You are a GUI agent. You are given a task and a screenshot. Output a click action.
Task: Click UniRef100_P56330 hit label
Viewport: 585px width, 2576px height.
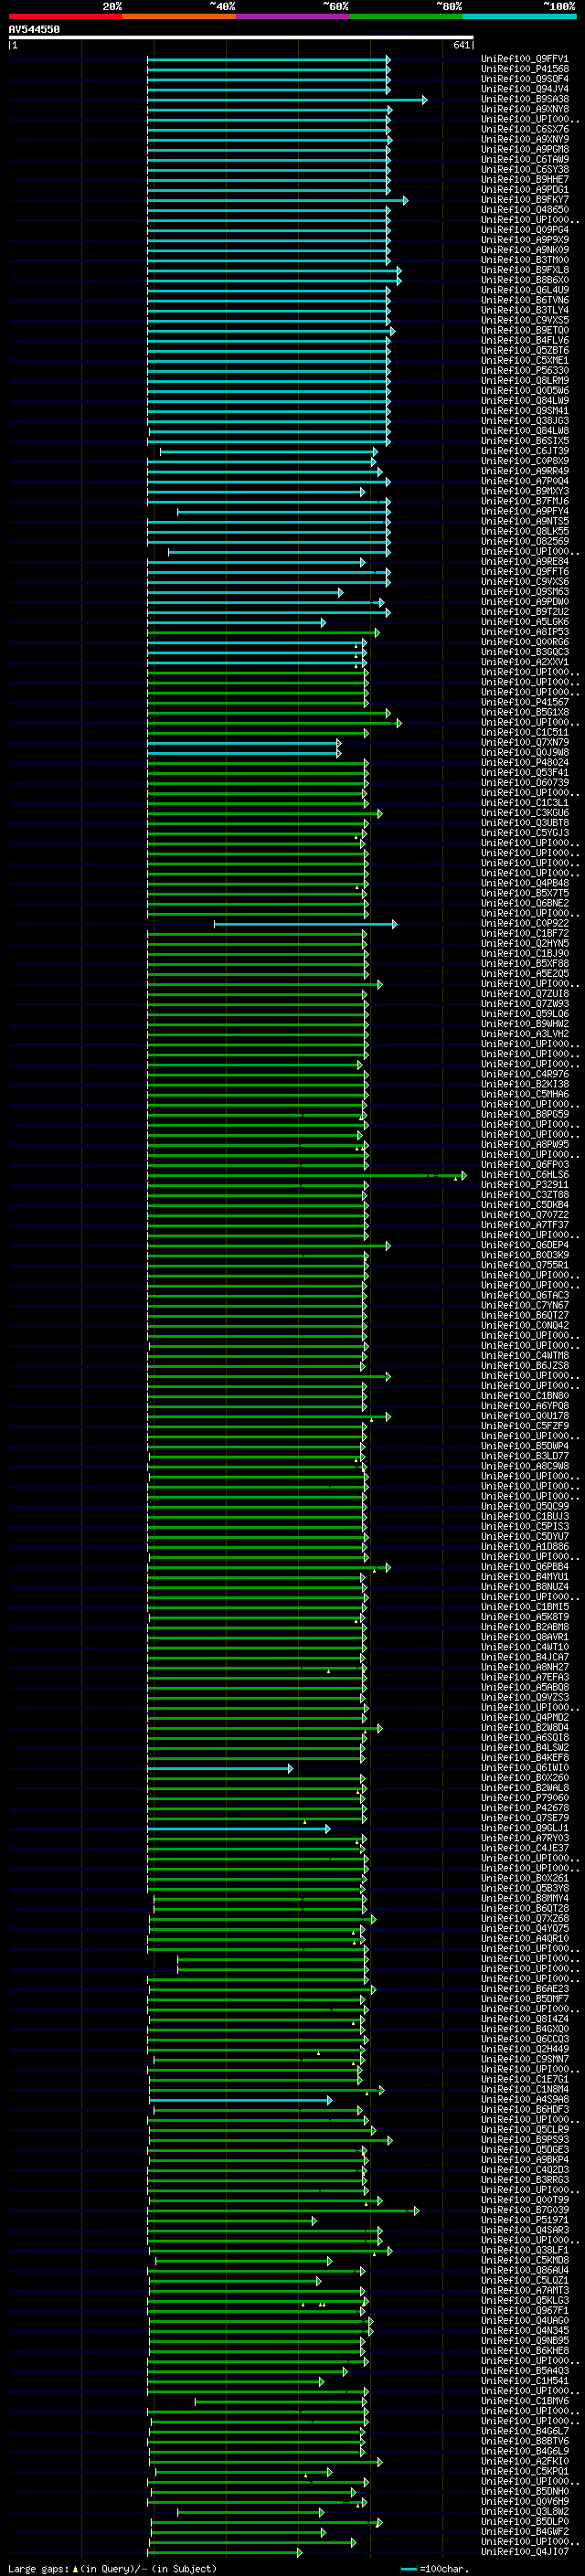(525, 371)
